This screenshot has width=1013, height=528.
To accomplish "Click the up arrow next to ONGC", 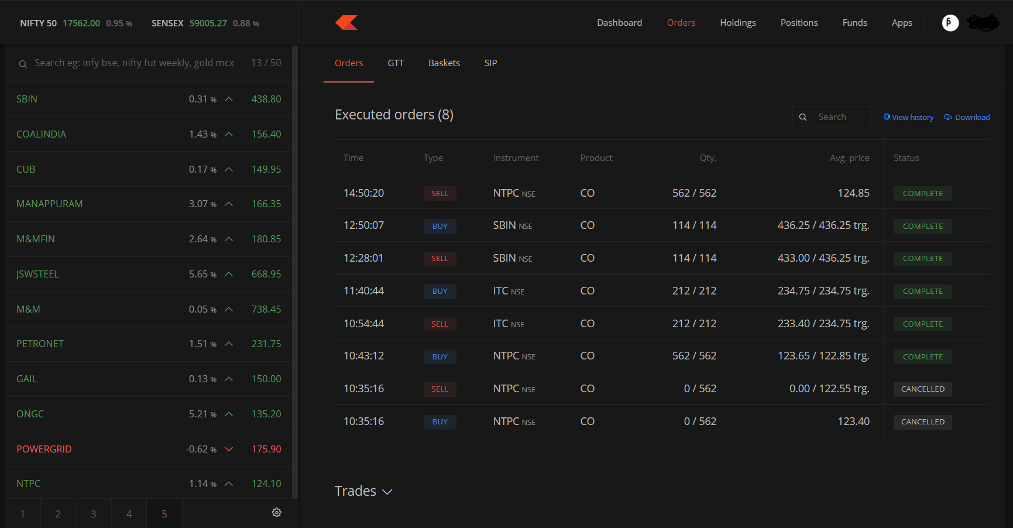I will click(x=229, y=414).
